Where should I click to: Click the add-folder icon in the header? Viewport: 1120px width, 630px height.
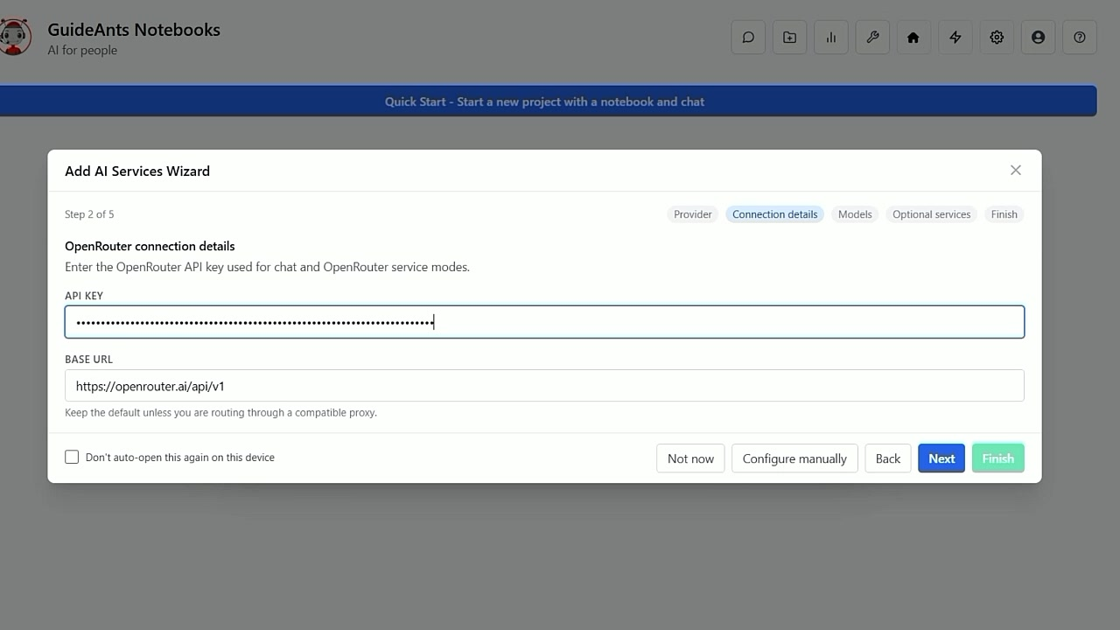tap(789, 38)
